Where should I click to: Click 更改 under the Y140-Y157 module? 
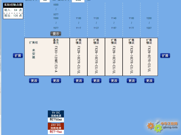click(x=114, y=81)
